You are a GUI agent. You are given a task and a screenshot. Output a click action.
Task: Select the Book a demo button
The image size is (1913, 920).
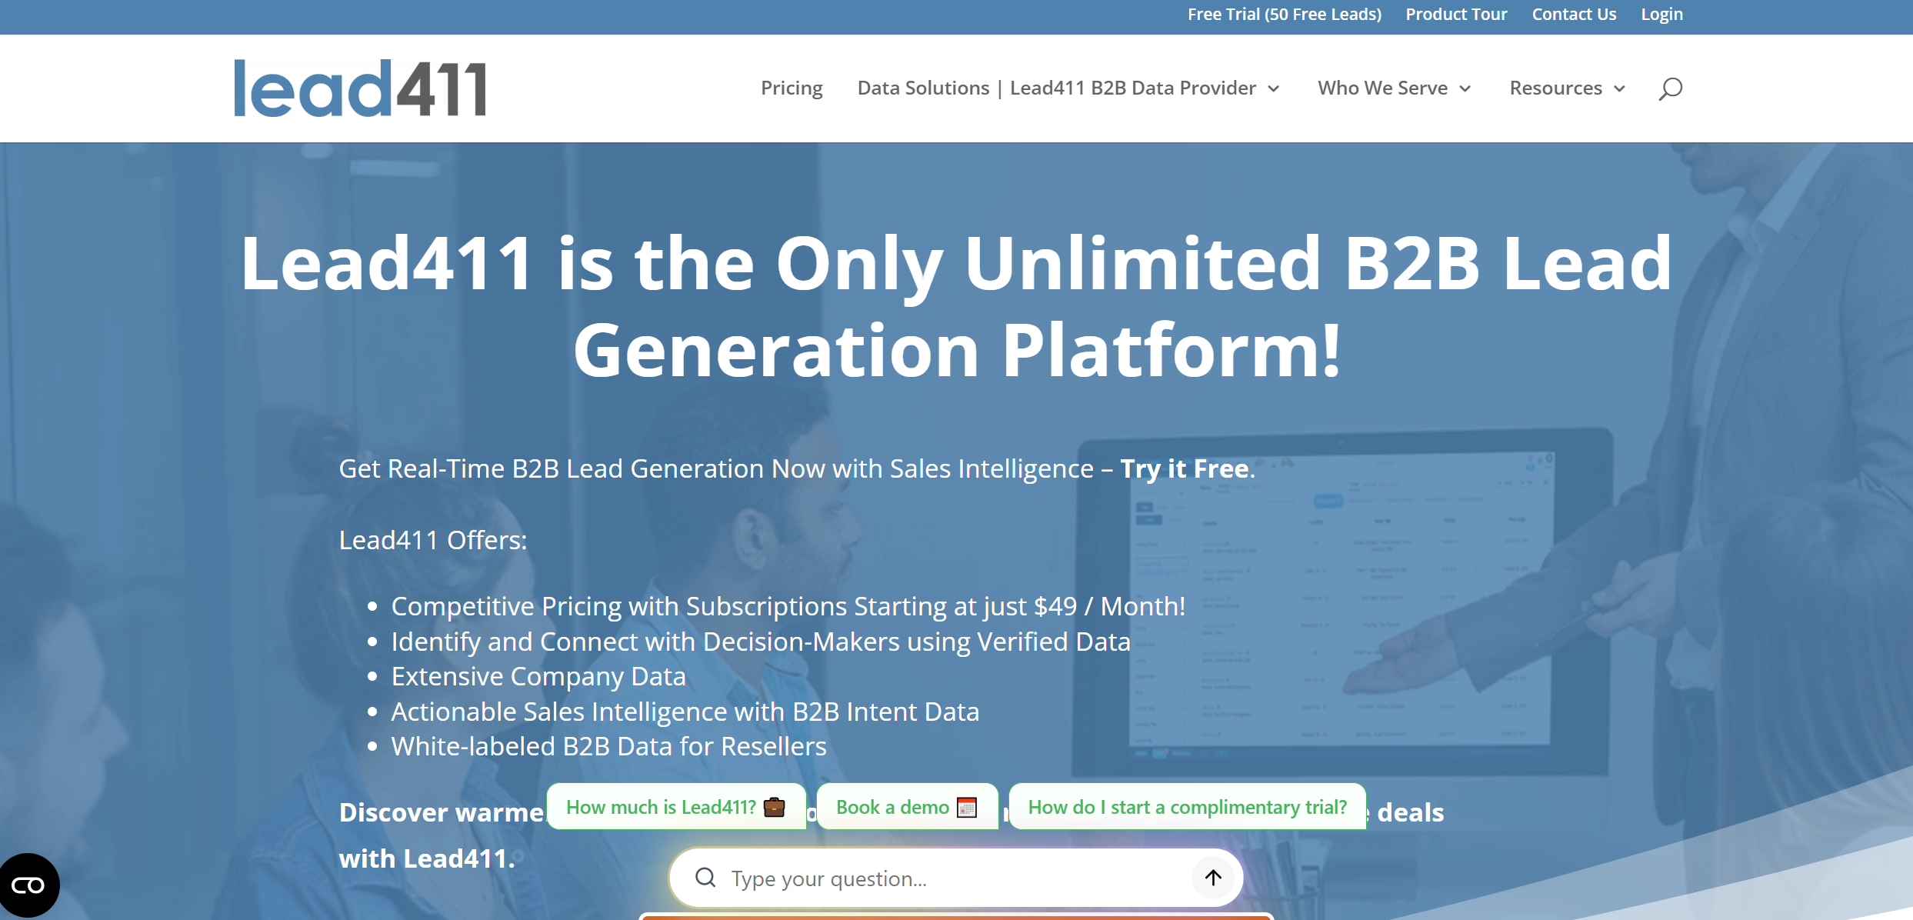click(x=906, y=807)
